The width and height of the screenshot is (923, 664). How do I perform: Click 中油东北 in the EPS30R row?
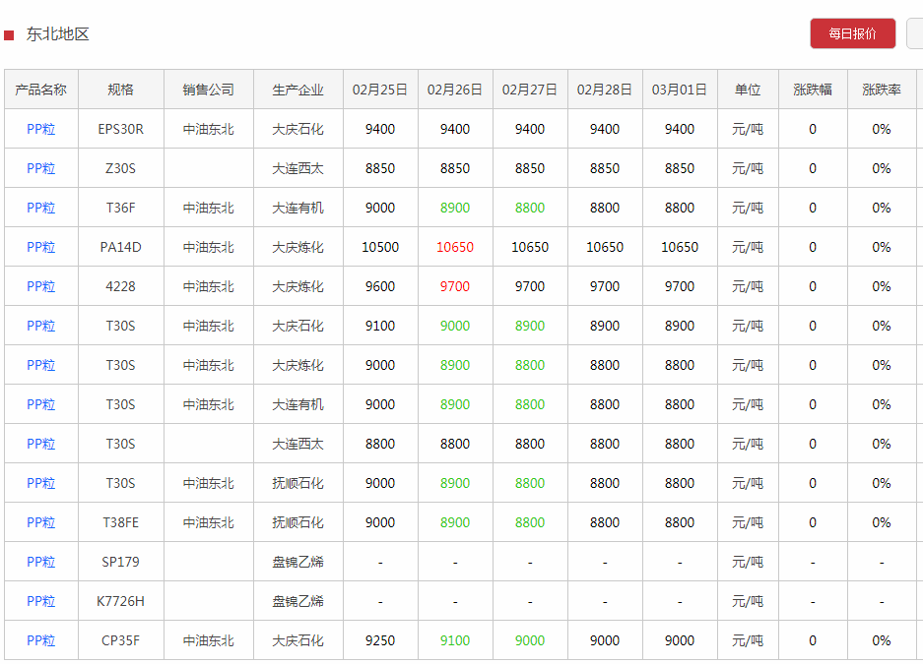209,129
